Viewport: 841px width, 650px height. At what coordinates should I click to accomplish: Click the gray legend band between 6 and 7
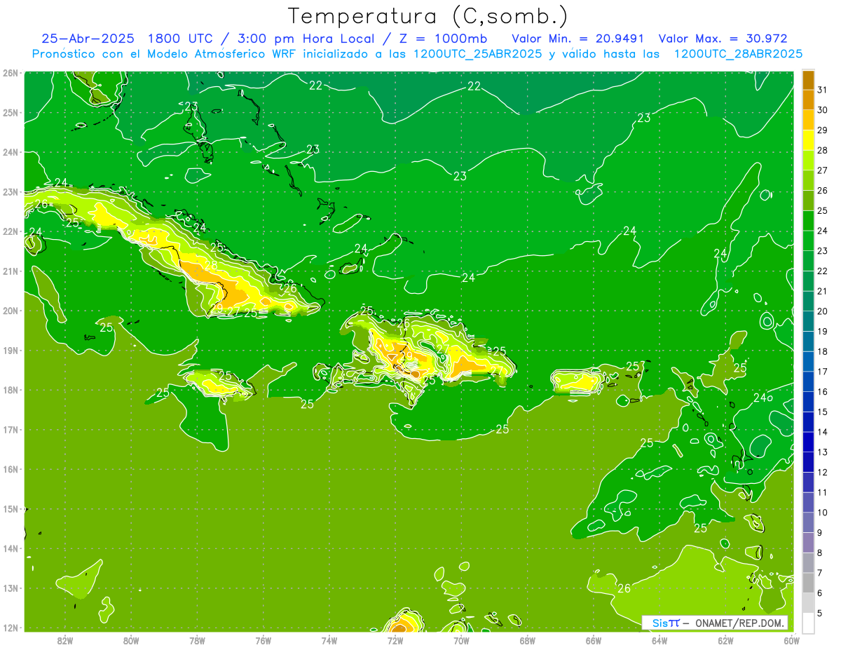click(x=808, y=583)
